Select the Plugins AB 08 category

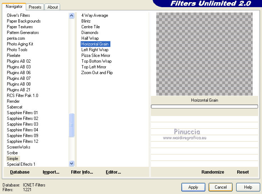19,84
